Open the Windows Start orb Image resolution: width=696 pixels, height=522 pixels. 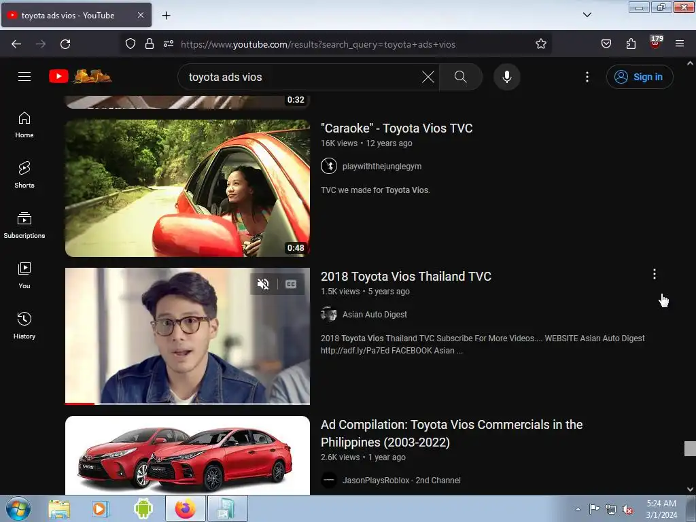coord(18,508)
